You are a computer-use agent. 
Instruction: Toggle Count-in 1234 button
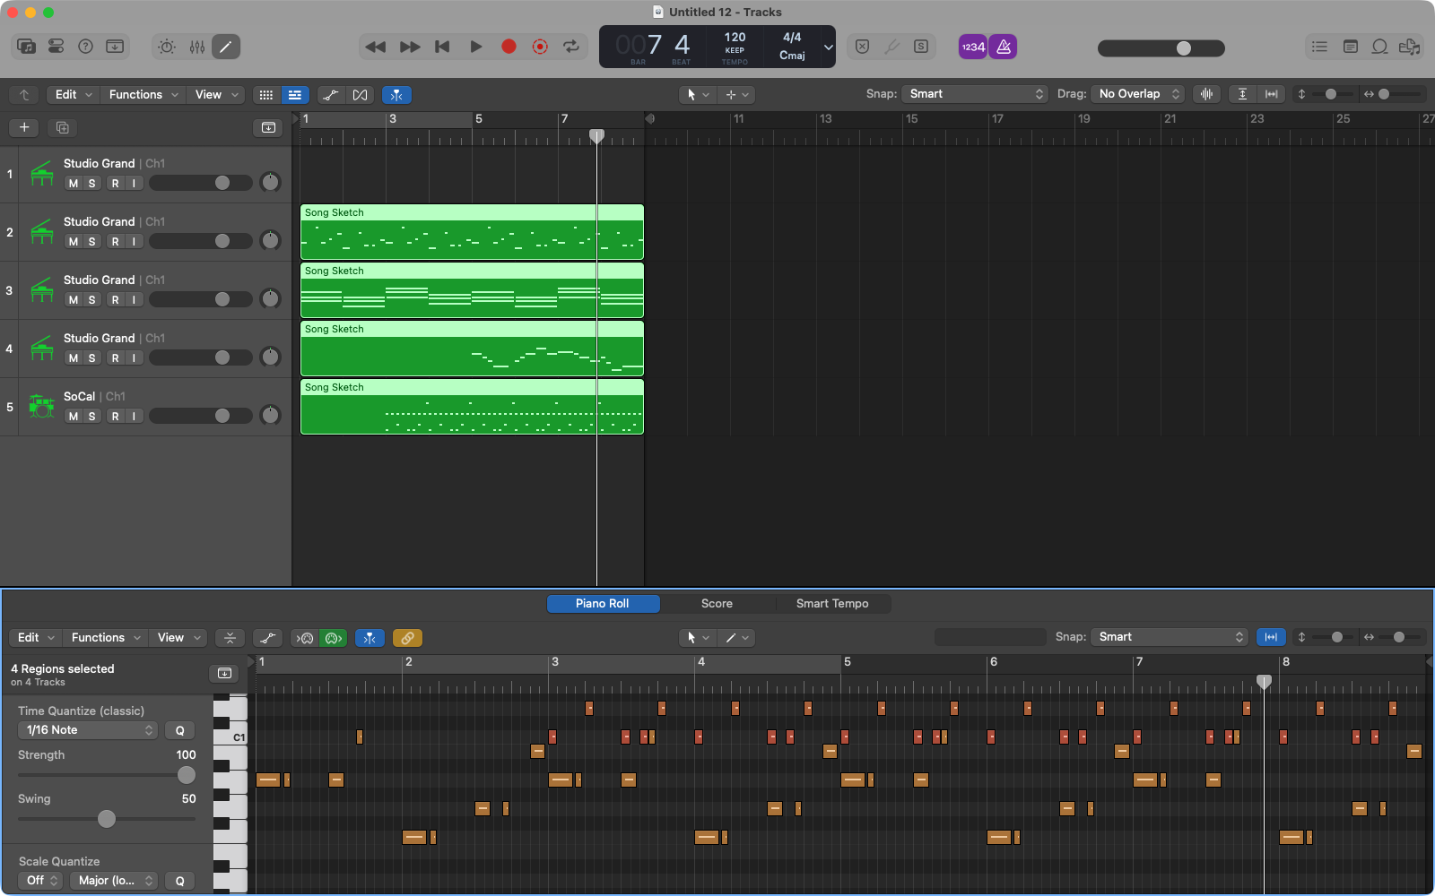(973, 47)
